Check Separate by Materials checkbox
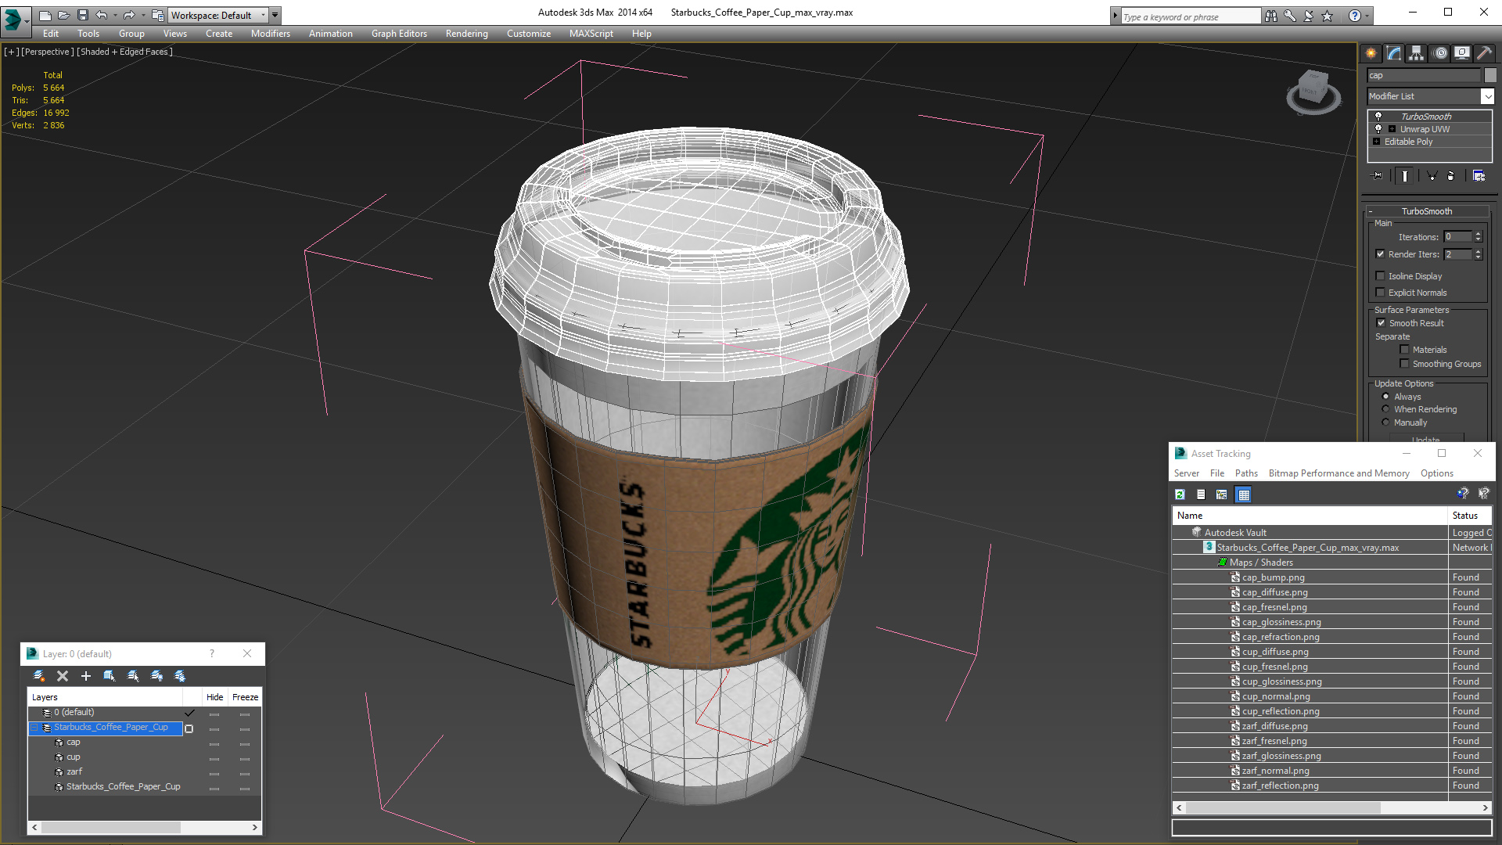 (x=1404, y=350)
